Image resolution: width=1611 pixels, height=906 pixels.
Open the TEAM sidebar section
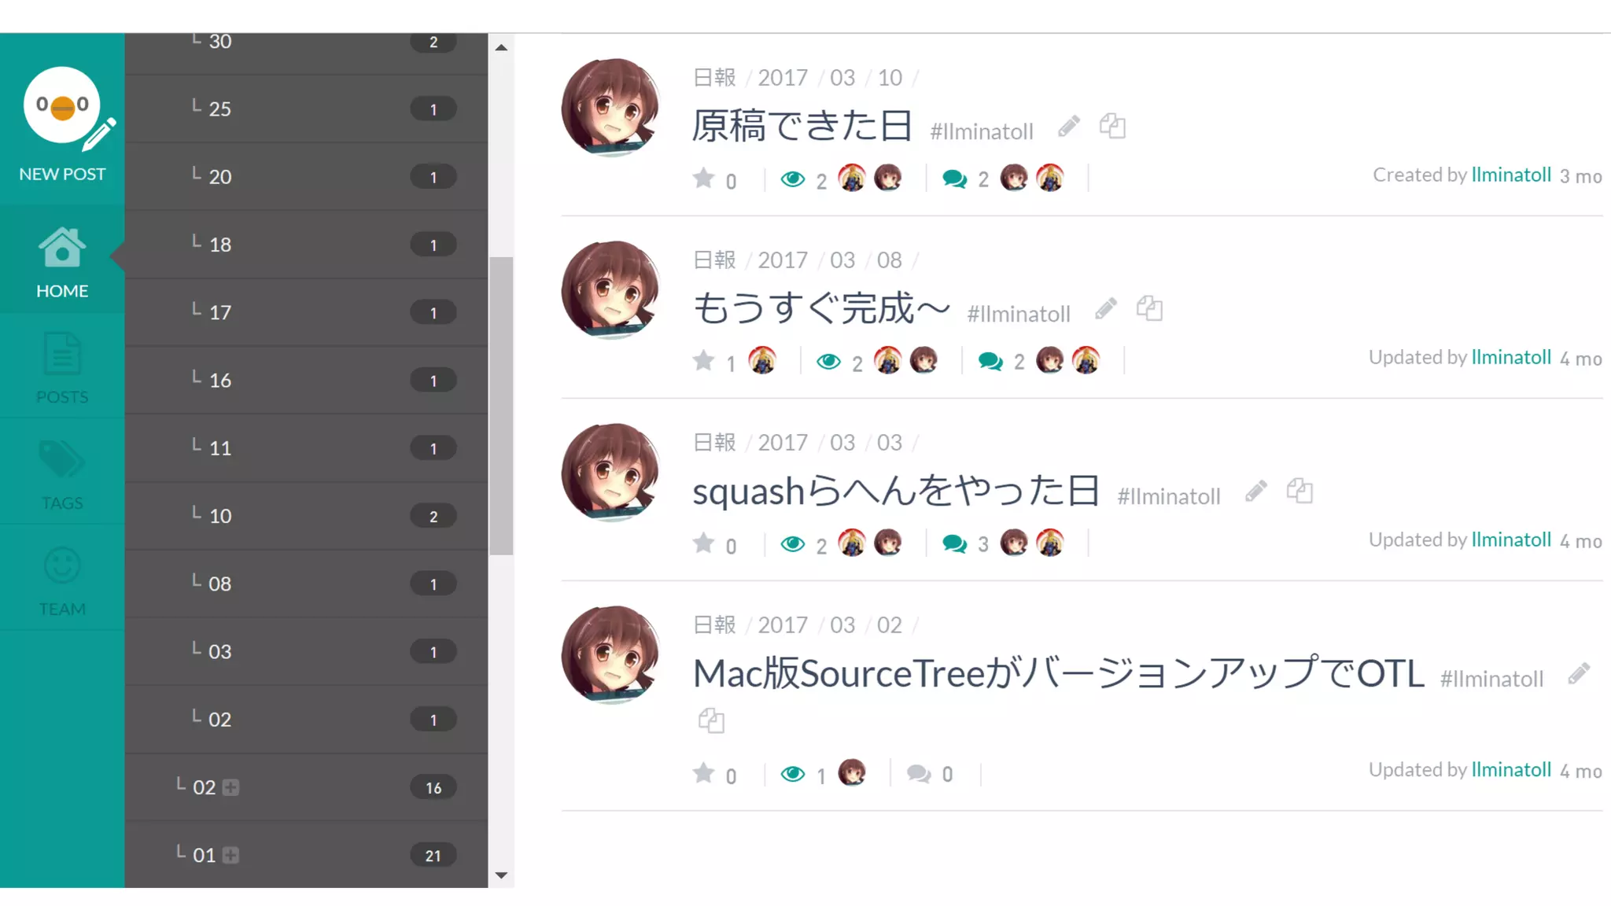click(62, 580)
